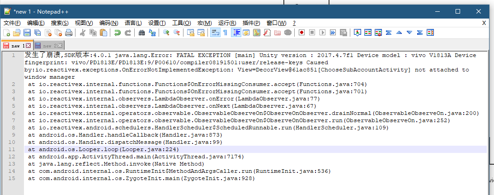The image size is (494, 195).
Task: Cut the selection using the scissors icon
Action: tap(83, 33)
